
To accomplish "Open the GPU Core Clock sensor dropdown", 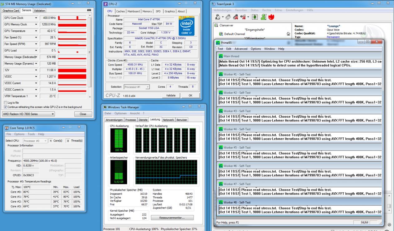I will (x=37, y=18).
